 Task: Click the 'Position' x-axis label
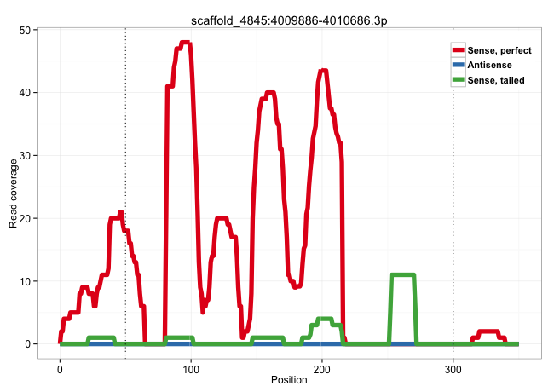tap(290, 380)
